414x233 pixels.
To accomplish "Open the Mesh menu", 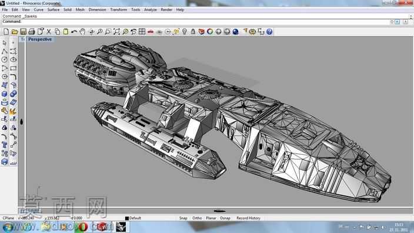I will pyautogui.click(x=80, y=10).
